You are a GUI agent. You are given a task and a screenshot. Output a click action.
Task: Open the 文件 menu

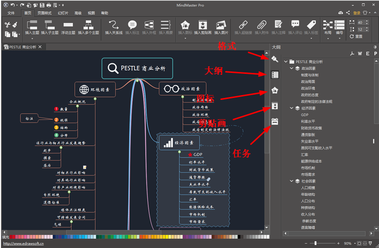[11, 13]
